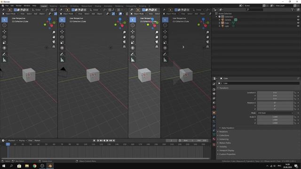This screenshot has height=169, width=301.
Task: Toggle overlays button in second viewport header
Action: [x=120, y=14]
